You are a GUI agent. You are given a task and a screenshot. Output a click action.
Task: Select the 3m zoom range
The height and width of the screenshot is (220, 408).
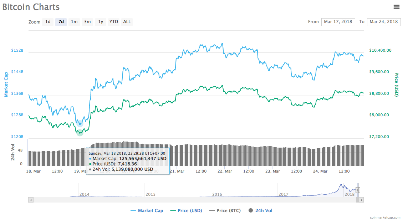coord(87,22)
